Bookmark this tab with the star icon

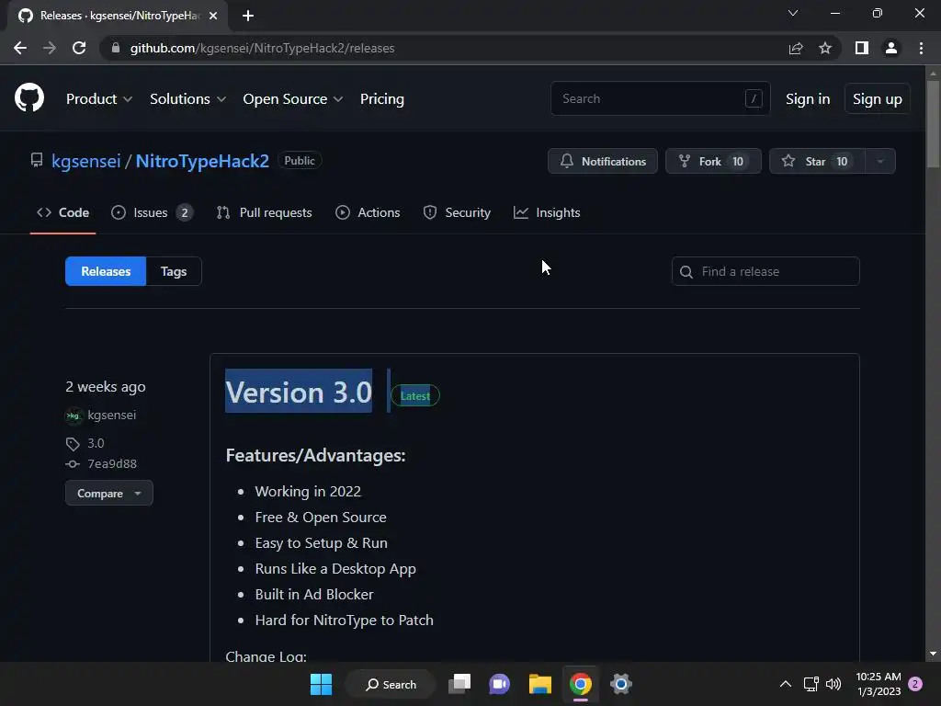[825, 48]
